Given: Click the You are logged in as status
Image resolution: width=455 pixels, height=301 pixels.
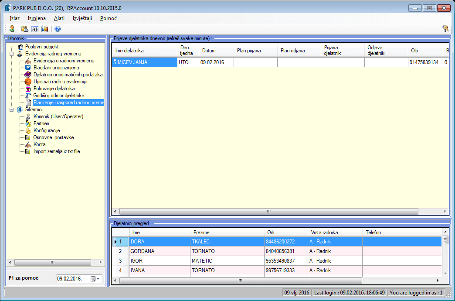Looking at the screenshot, I should pos(416,293).
